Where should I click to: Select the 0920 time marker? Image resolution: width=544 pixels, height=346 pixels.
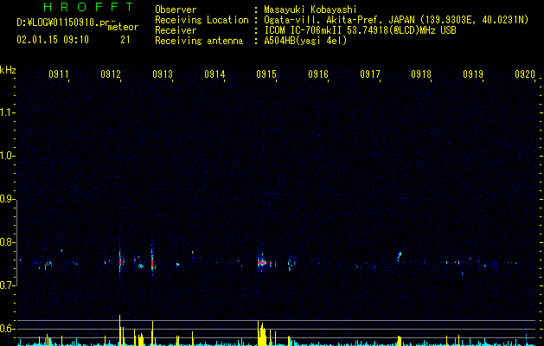[525, 74]
